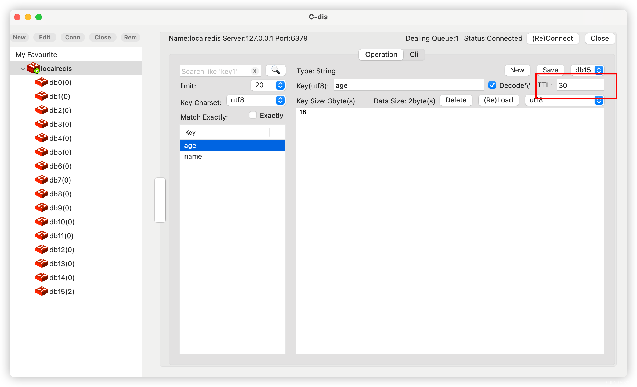This screenshot has height=387, width=637.
Task: Select the localredis connection label
Action: (56, 69)
